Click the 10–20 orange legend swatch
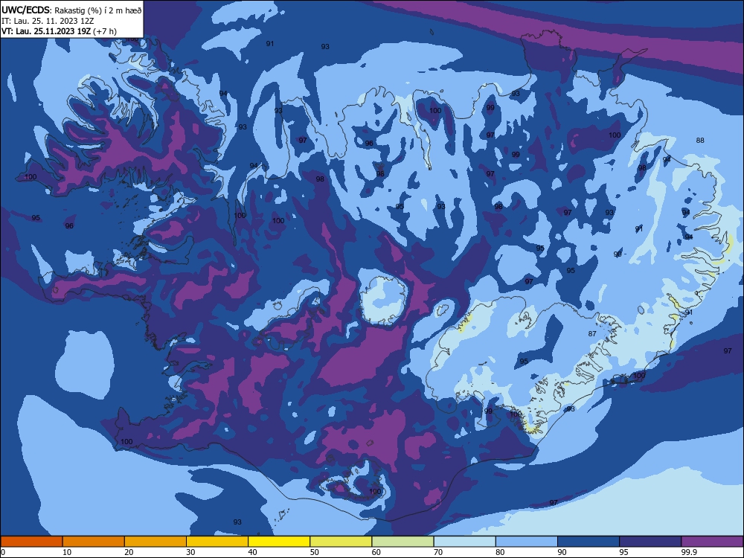744x558 pixels. [x=94, y=542]
